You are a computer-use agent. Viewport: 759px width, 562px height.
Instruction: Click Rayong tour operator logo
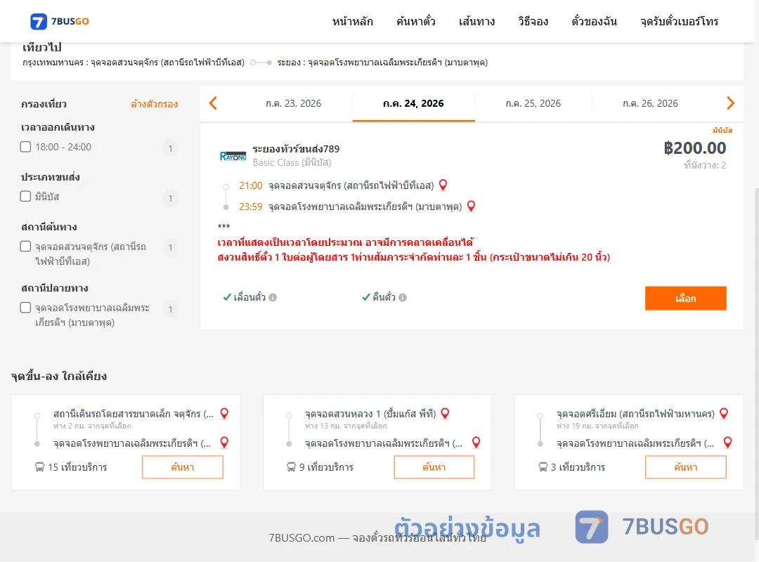tap(233, 156)
